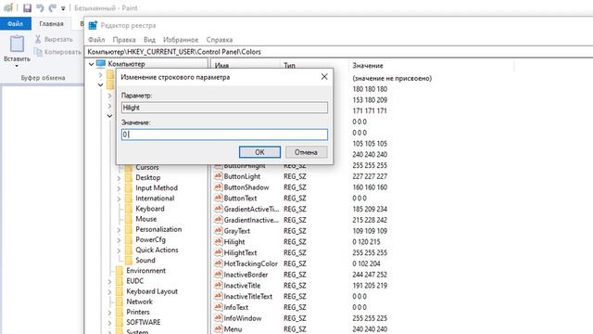Select the Environment folder icon
593x334 pixels.
(120, 271)
